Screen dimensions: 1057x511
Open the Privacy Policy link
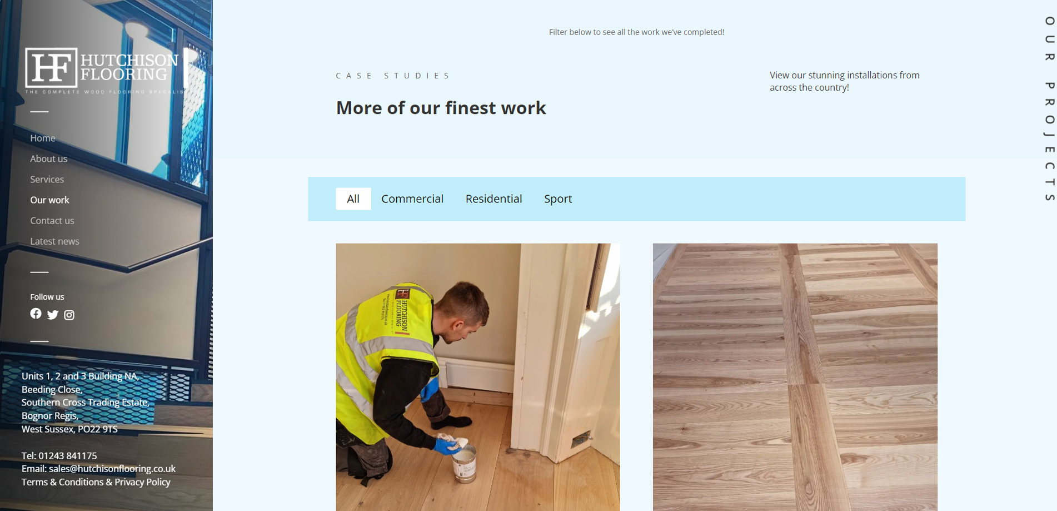tap(143, 482)
